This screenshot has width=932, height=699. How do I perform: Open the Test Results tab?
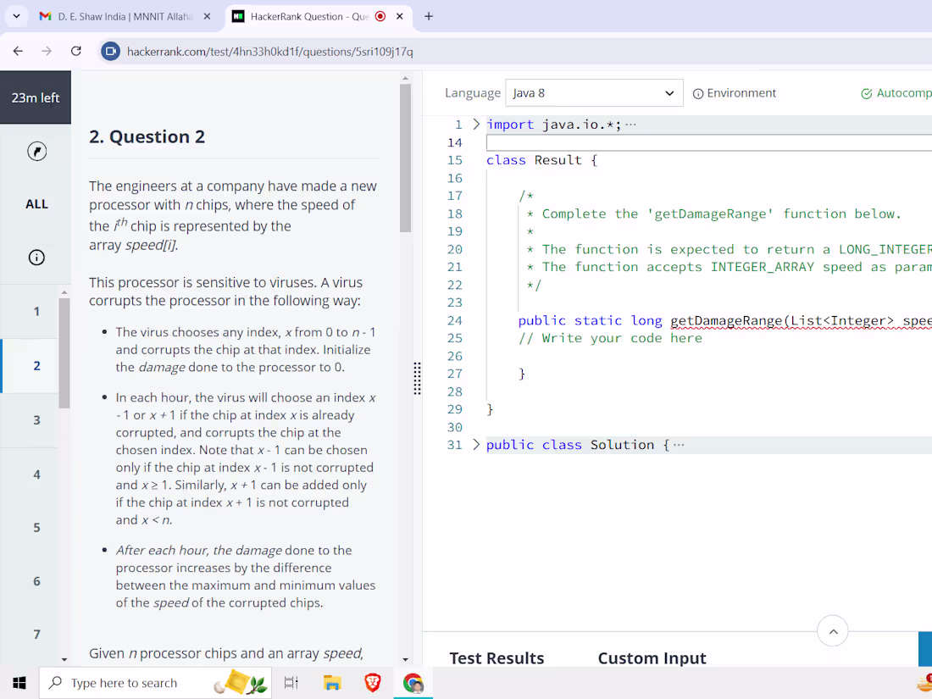pyautogui.click(x=497, y=658)
